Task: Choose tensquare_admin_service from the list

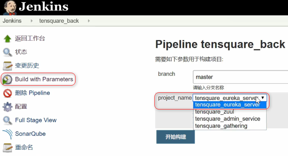Action: (230, 119)
